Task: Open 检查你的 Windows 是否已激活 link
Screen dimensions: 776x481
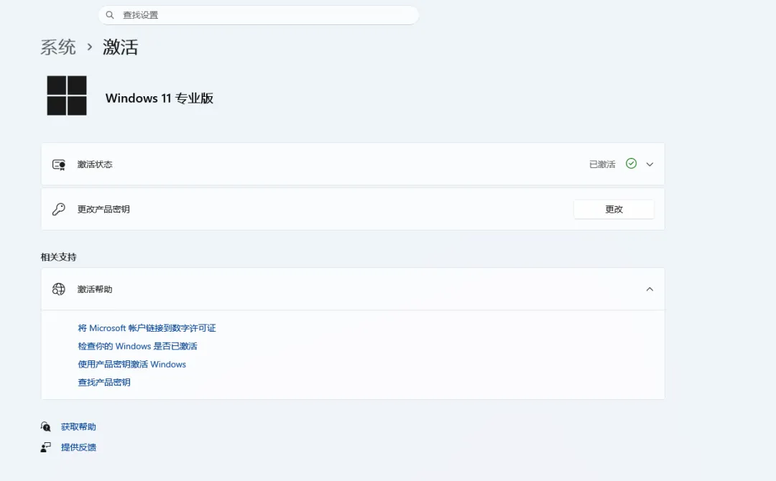Action: (x=137, y=346)
